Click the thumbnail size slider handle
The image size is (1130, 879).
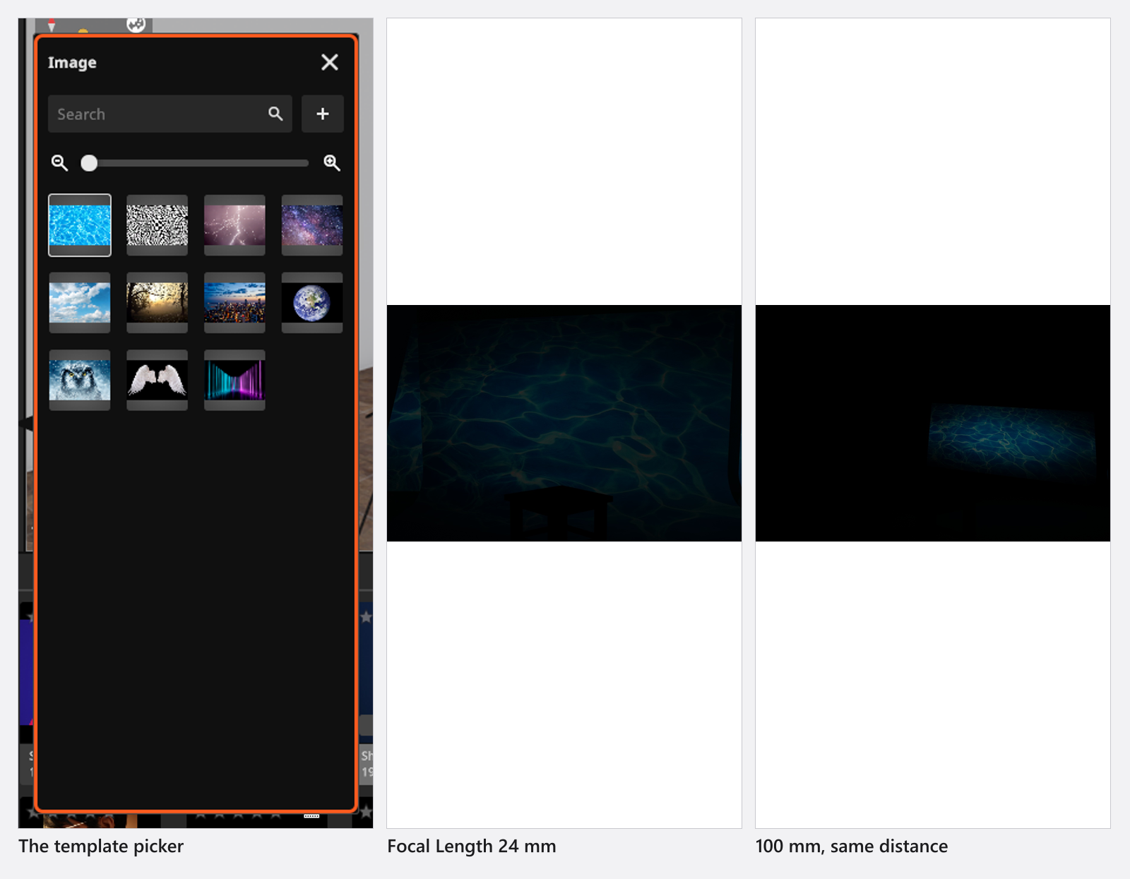click(x=89, y=163)
